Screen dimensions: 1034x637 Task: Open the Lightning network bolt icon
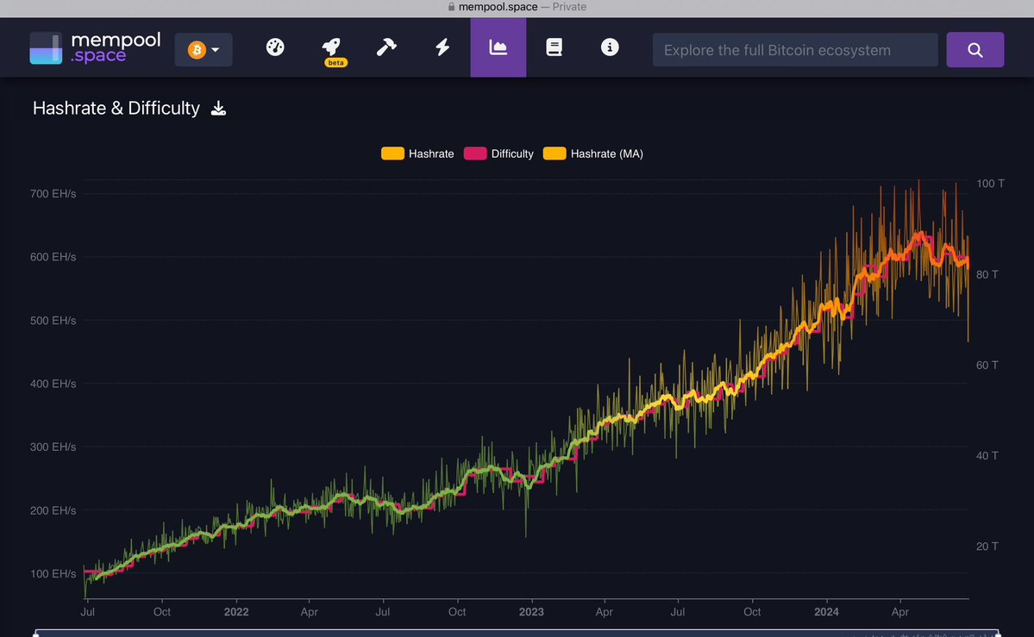[442, 47]
